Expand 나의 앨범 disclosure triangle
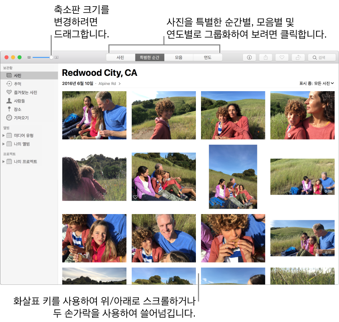The image size is (339, 322). click(4, 144)
